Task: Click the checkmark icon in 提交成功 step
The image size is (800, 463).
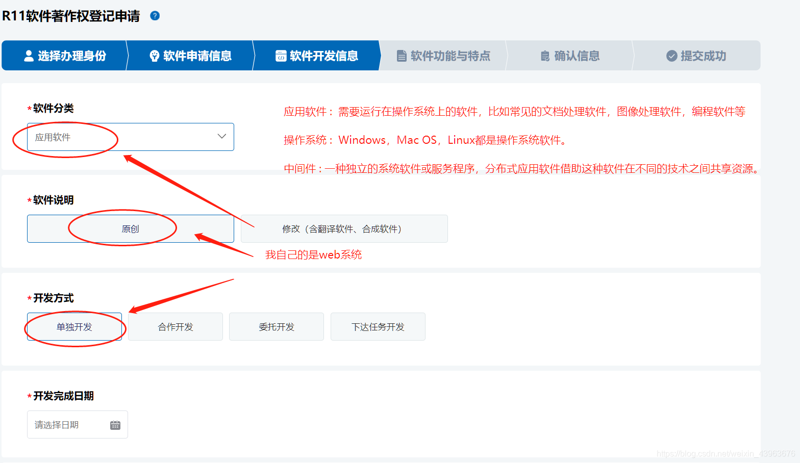Action: click(672, 56)
